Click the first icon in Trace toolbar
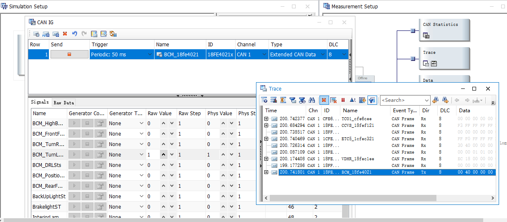 pyautogui.click(x=264, y=100)
